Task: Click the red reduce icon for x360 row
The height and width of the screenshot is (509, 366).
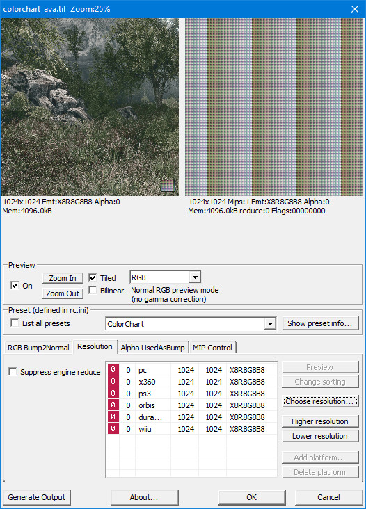Action: click(x=113, y=382)
